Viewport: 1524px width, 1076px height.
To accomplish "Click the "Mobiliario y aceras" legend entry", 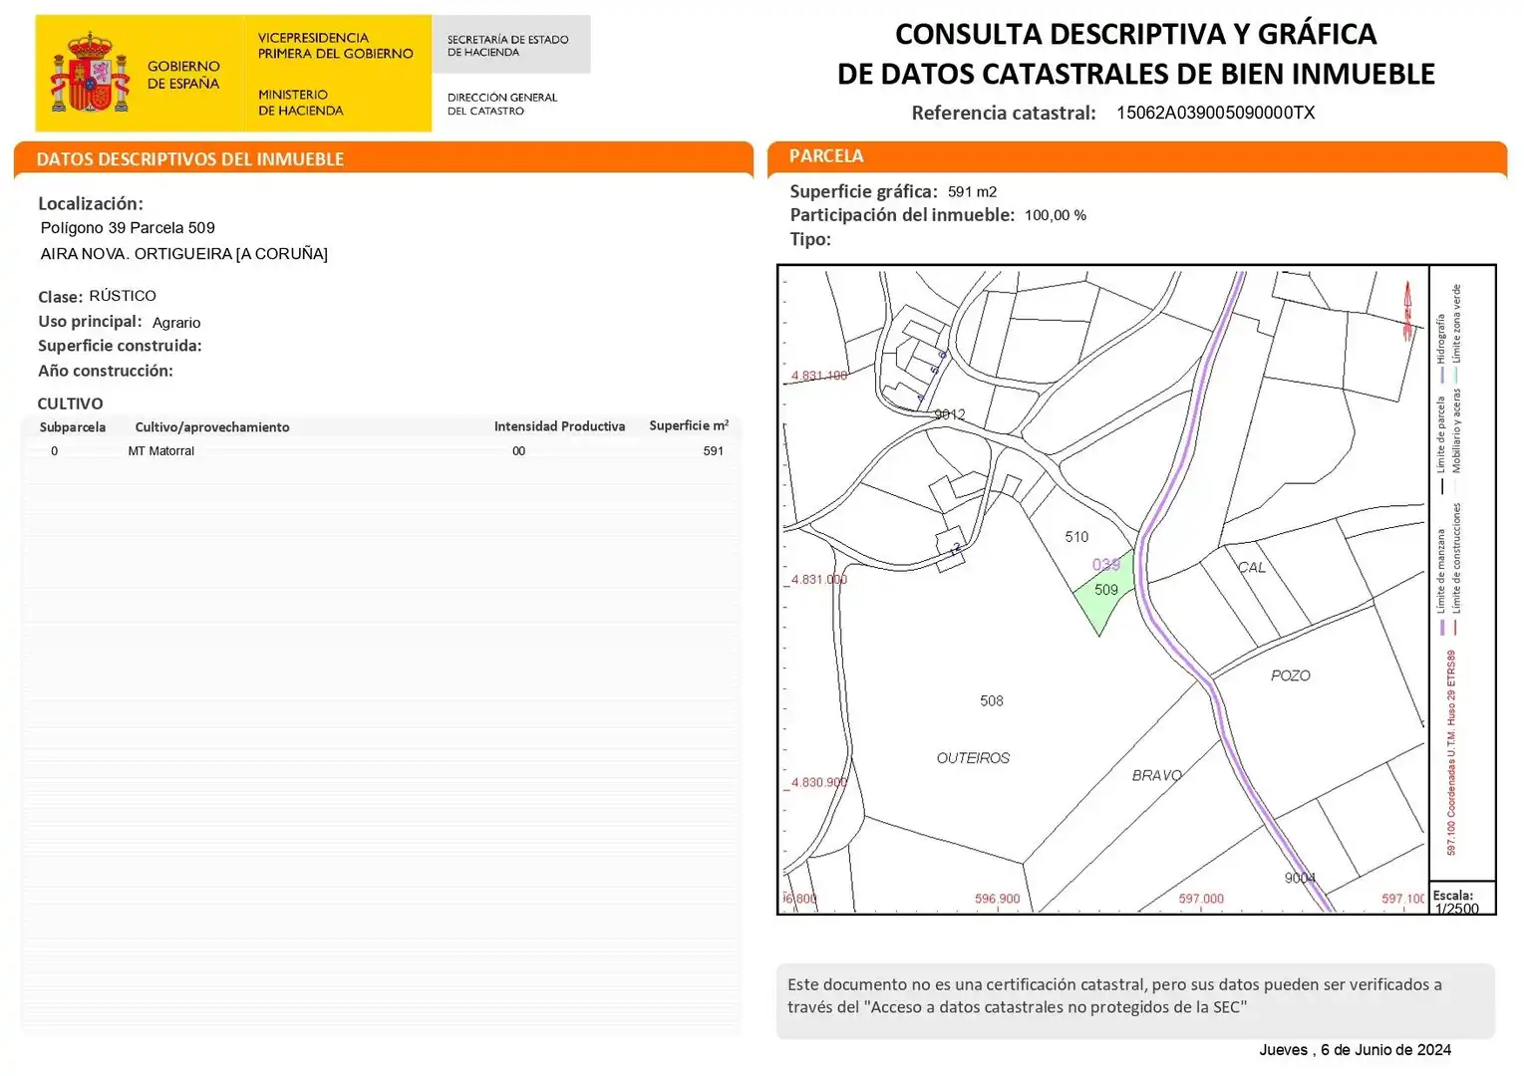I will (1456, 442).
